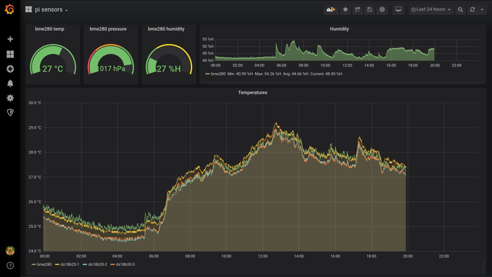The height and width of the screenshot is (277, 492).
Task: Click the bme280 legend color swatch
Action: click(x=34, y=264)
